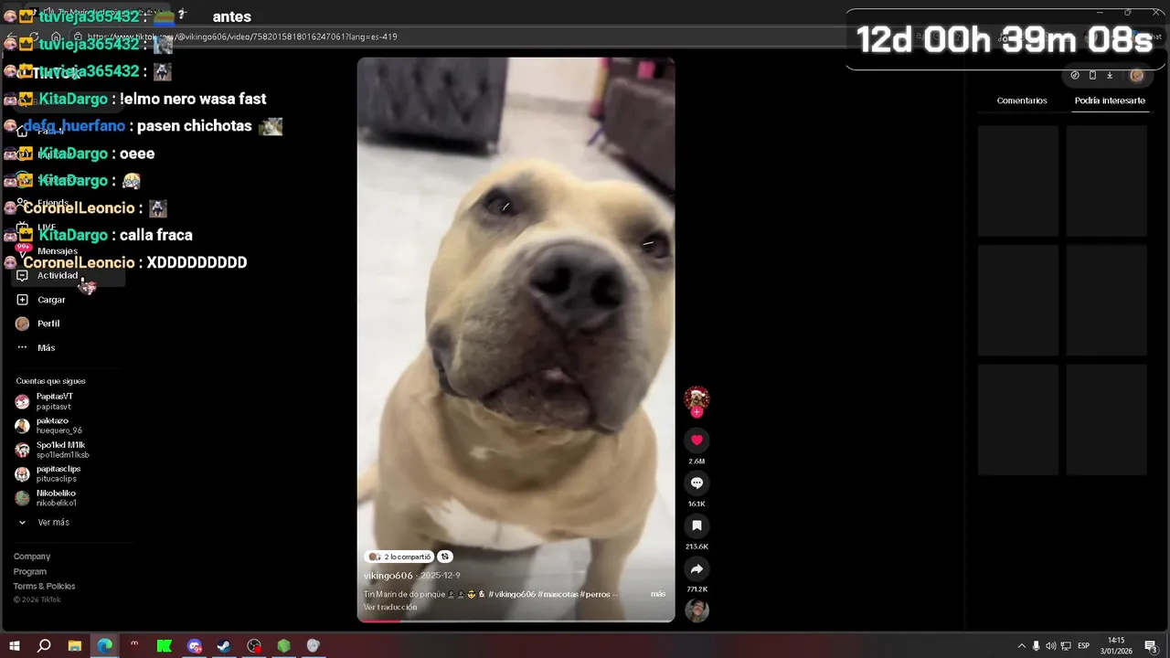The width and height of the screenshot is (1170, 658).
Task: Open Mensajes in the sidebar
Action: [x=57, y=251]
